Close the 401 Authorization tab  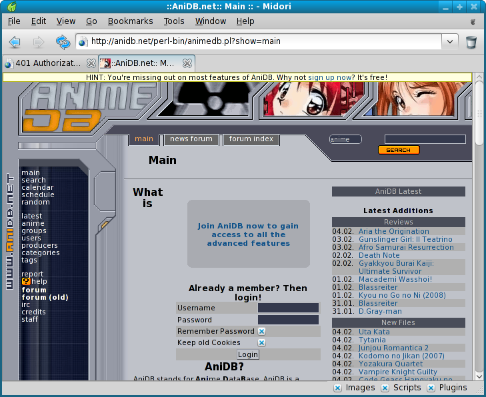[91, 63]
